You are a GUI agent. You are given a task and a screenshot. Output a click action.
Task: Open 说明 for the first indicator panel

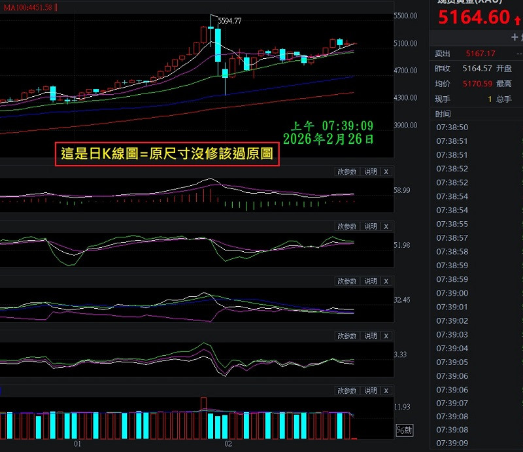pos(371,171)
